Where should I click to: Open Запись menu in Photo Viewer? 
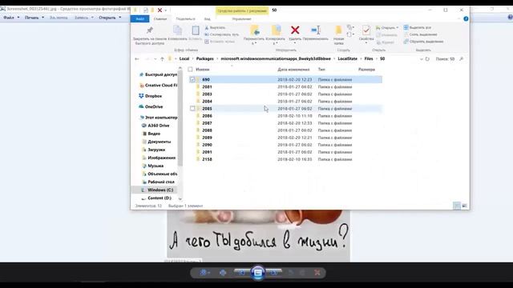click(x=83, y=18)
